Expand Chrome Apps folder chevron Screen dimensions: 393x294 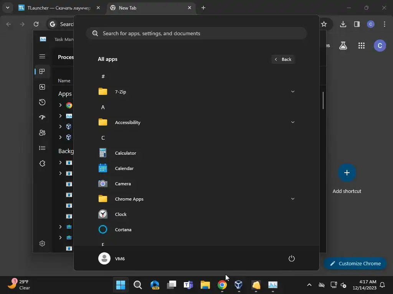click(x=292, y=199)
